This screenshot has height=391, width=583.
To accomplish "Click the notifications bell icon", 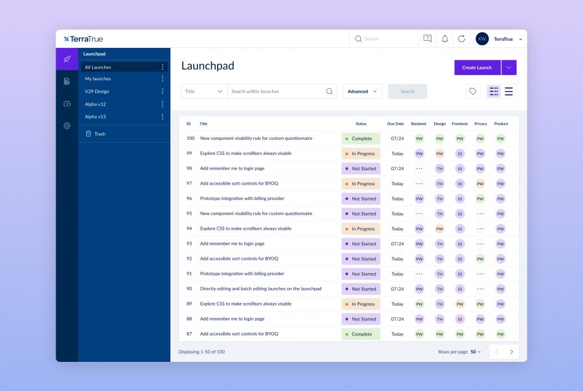I will click(445, 39).
